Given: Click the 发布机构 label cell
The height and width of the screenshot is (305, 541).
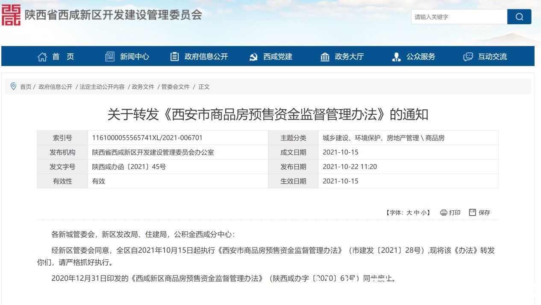Looking at the screenshot, I should (62, 152).
